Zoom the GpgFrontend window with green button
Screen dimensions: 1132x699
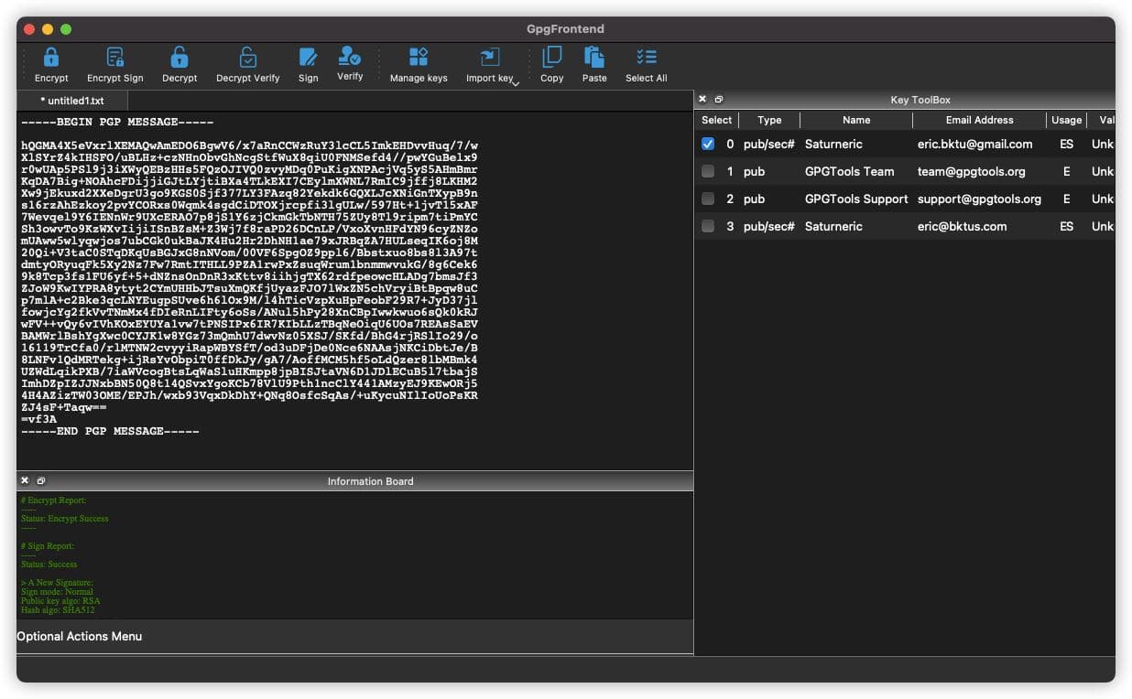coord(66,29)
